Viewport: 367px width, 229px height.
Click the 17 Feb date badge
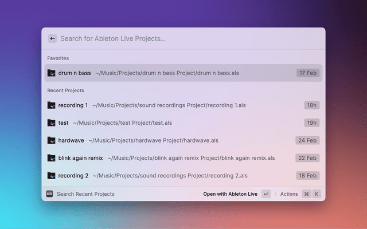tap(307, 73)
